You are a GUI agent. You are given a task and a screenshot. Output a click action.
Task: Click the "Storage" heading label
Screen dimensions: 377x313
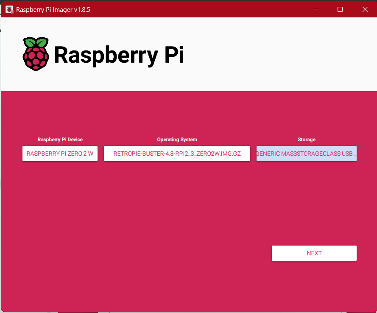(x=306, y=140)
